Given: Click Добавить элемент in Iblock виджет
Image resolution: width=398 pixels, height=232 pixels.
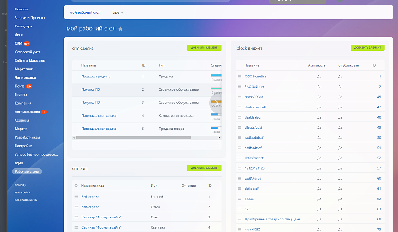Looking at the screenshot, I should point(367,48).
